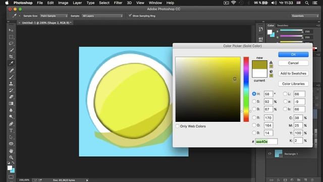Screen dimensions: 323x182
Task: Open the Essentials workspace dropdown
Action: pos(305,16)
